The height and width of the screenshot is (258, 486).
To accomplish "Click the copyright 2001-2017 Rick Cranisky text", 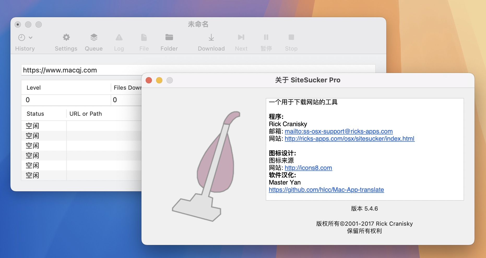I will (x=364, y=224).
